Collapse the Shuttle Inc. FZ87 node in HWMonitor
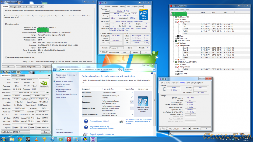 [174, 17]
